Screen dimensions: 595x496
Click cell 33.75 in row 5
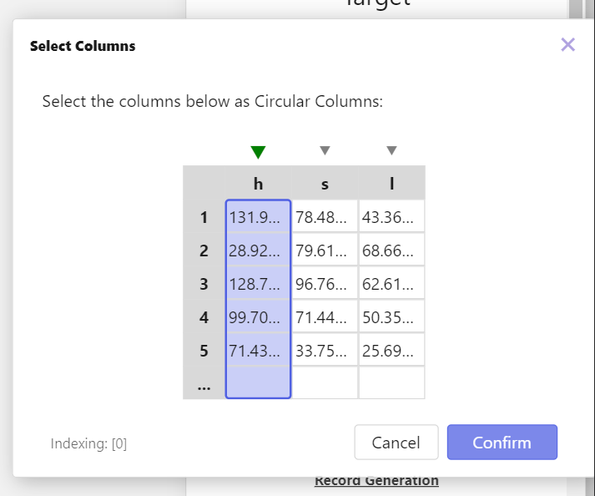click(325, 351)
